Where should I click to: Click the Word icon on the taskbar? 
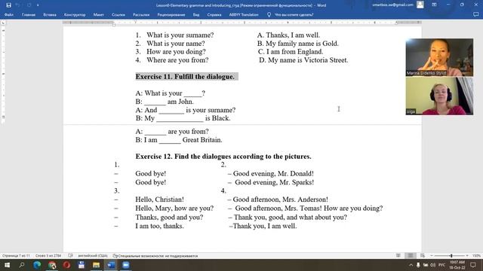click(111, 265)
